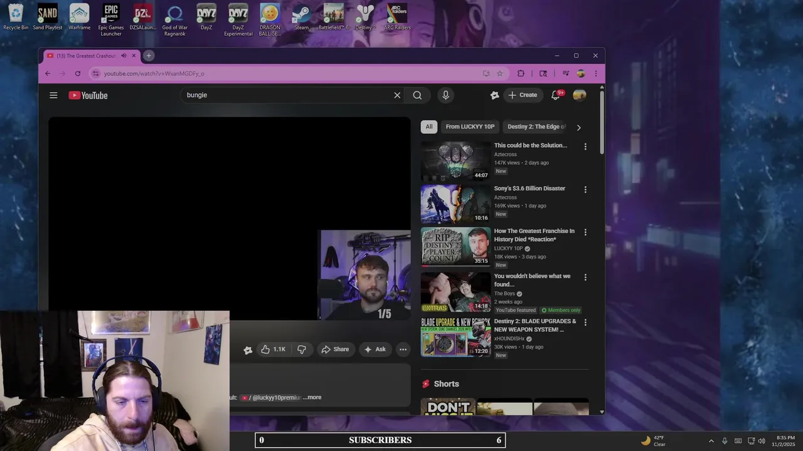Open YouTube account avatar menu
The image size is (803, 451).
tap(580, 95)
